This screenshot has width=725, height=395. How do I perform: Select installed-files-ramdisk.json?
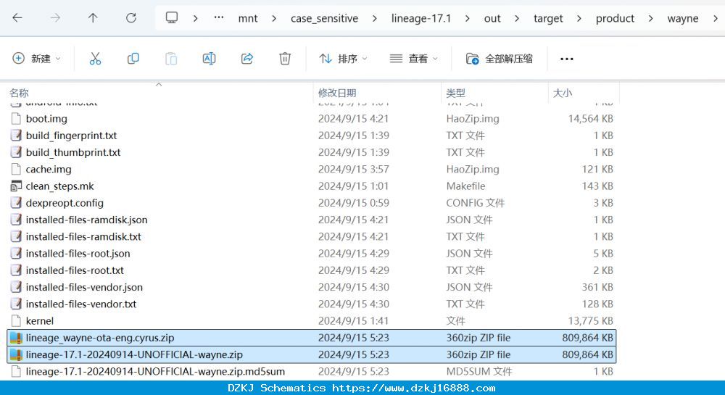tap(312, 220)
